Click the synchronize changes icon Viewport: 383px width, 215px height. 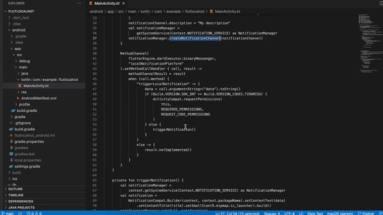20,213
